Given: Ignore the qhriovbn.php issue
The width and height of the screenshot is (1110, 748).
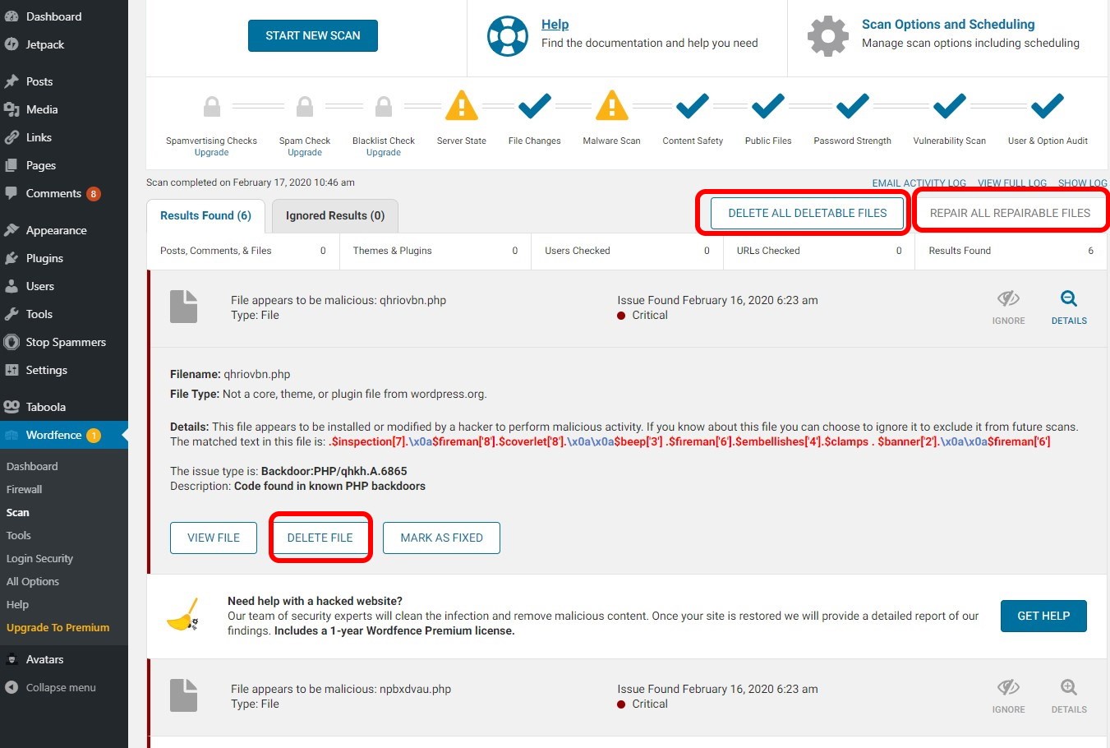Looking at the screenshot, I should pos(1008,307).
